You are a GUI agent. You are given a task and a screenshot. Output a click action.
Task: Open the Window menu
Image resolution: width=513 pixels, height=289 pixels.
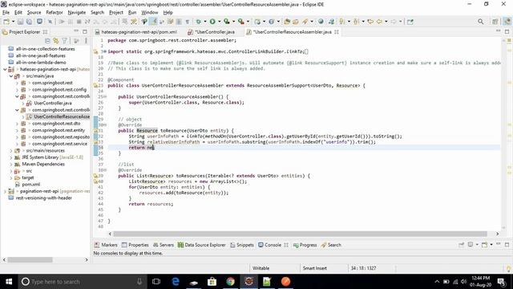click(150, 13)
